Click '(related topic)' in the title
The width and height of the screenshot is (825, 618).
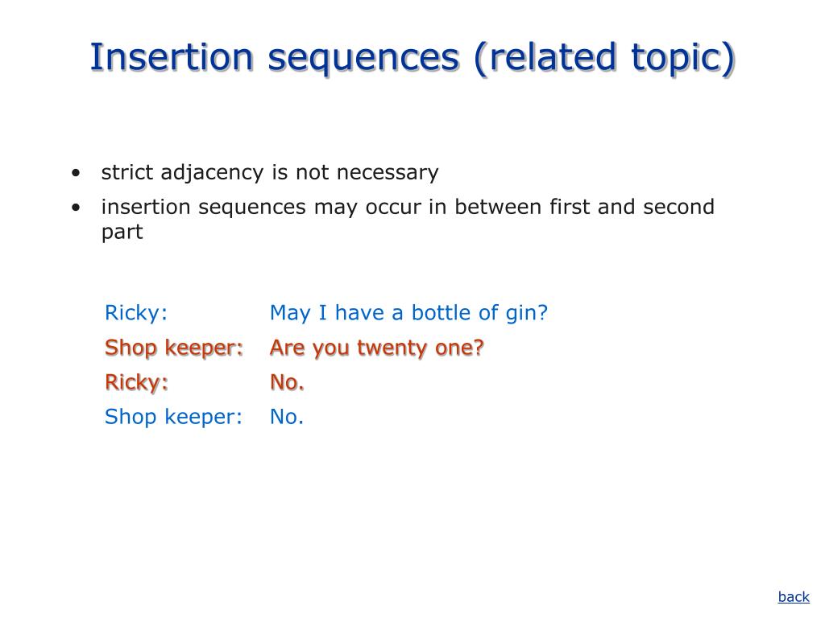pos(604,57)
